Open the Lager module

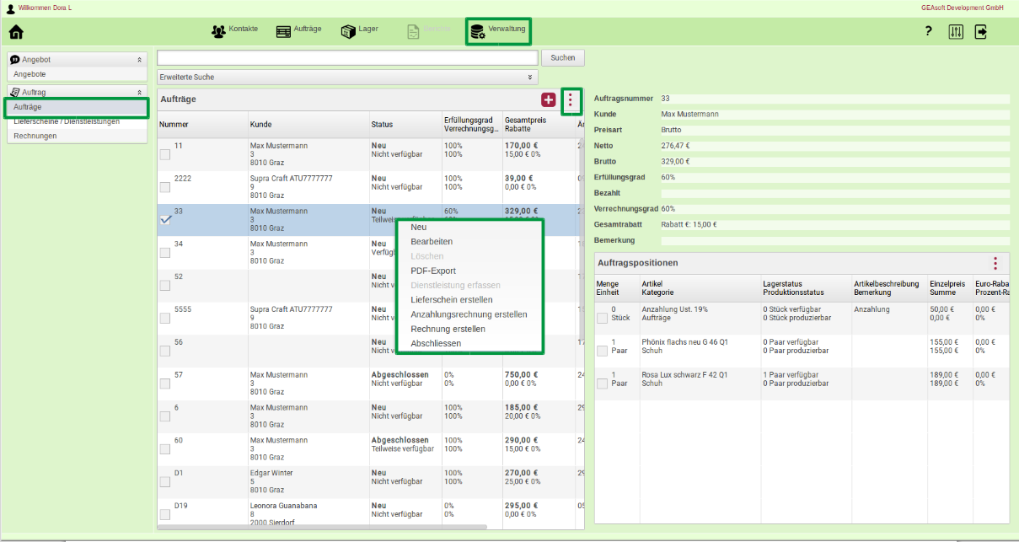coord(359,30)
